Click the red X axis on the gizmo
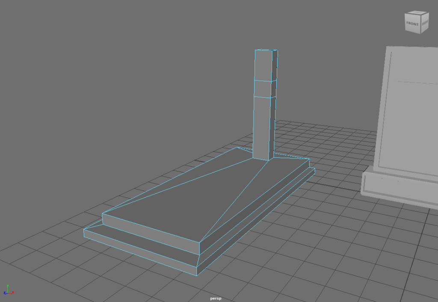Screen dimensions: 438x302 click(x=12, y=293)
